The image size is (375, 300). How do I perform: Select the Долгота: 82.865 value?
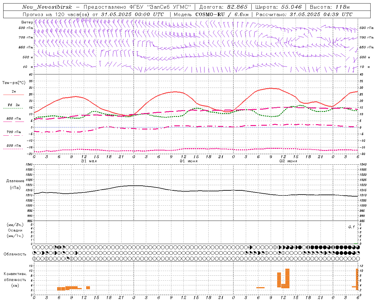[x=223, y=7]
